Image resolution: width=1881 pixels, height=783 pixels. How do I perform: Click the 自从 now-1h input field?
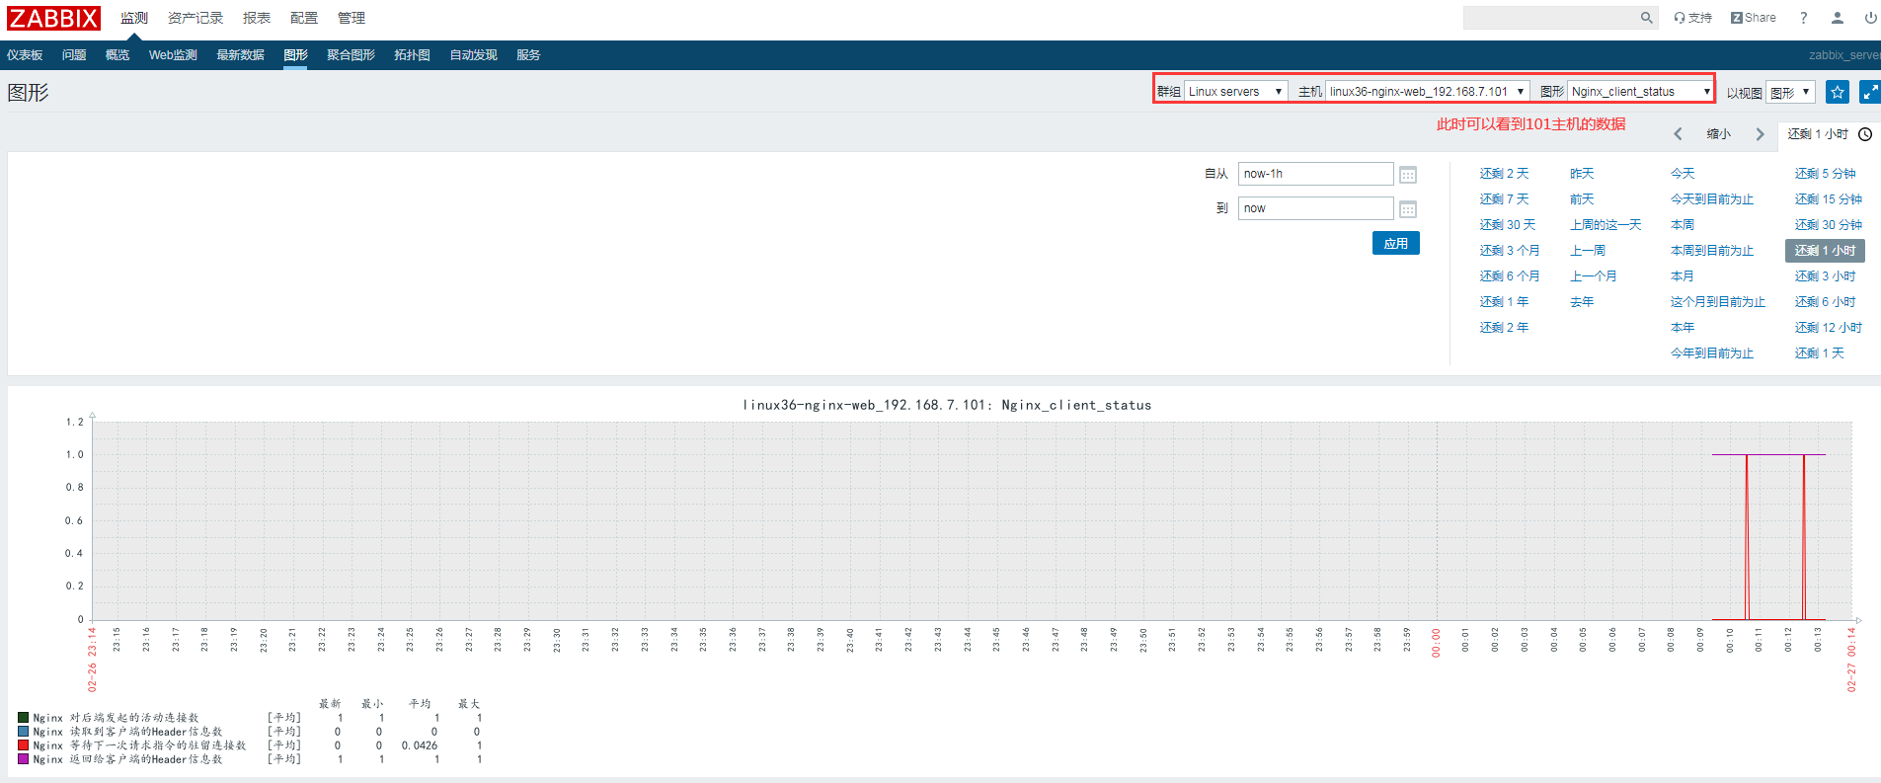1316,174
